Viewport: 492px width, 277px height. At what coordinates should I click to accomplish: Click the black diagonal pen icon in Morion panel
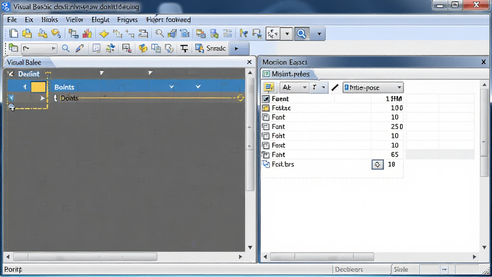pos(335,88)
